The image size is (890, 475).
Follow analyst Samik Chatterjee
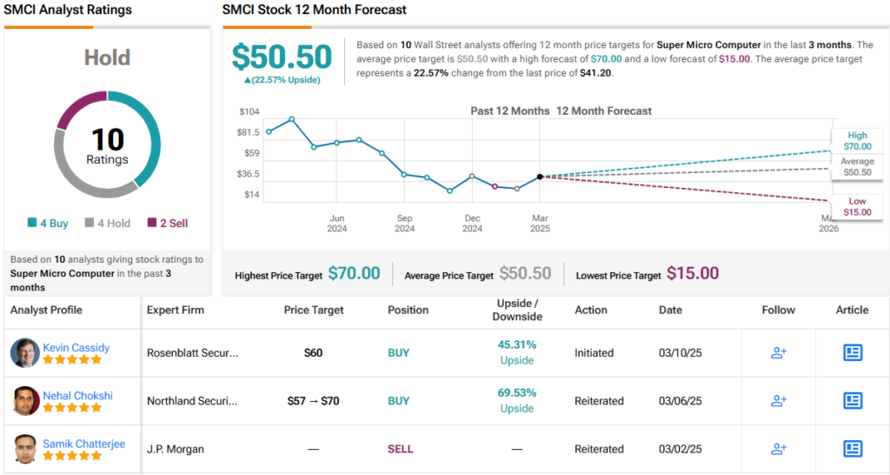click(778, 449)
